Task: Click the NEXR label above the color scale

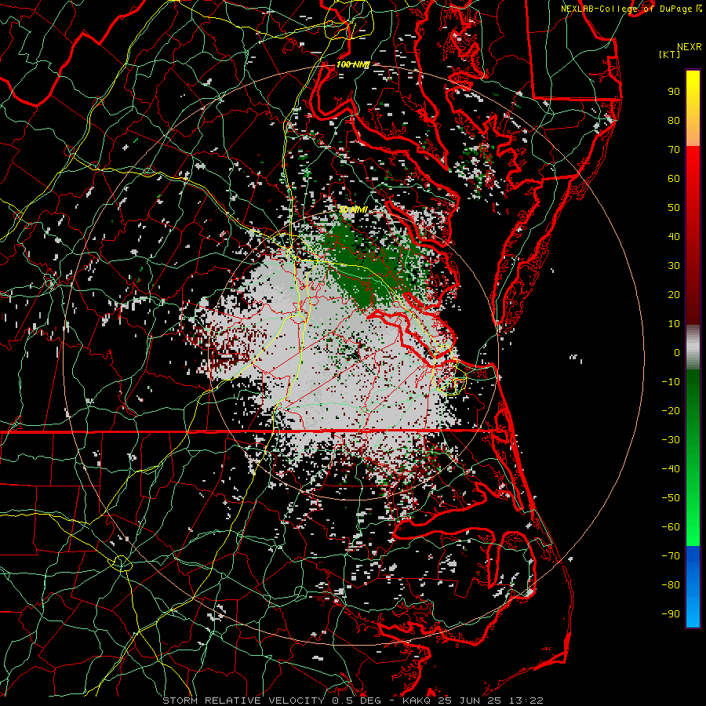Action: tap(690, 47)
